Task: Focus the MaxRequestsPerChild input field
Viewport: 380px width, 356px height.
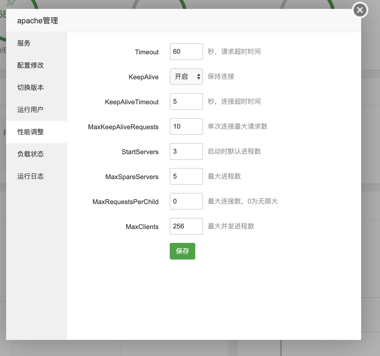Action: [x=186, y=201]
